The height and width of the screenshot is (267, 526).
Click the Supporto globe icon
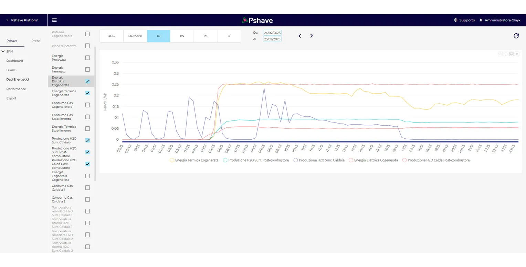(455, 20)
